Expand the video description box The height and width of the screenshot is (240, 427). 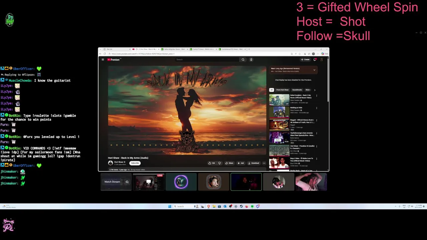point(187,170)
